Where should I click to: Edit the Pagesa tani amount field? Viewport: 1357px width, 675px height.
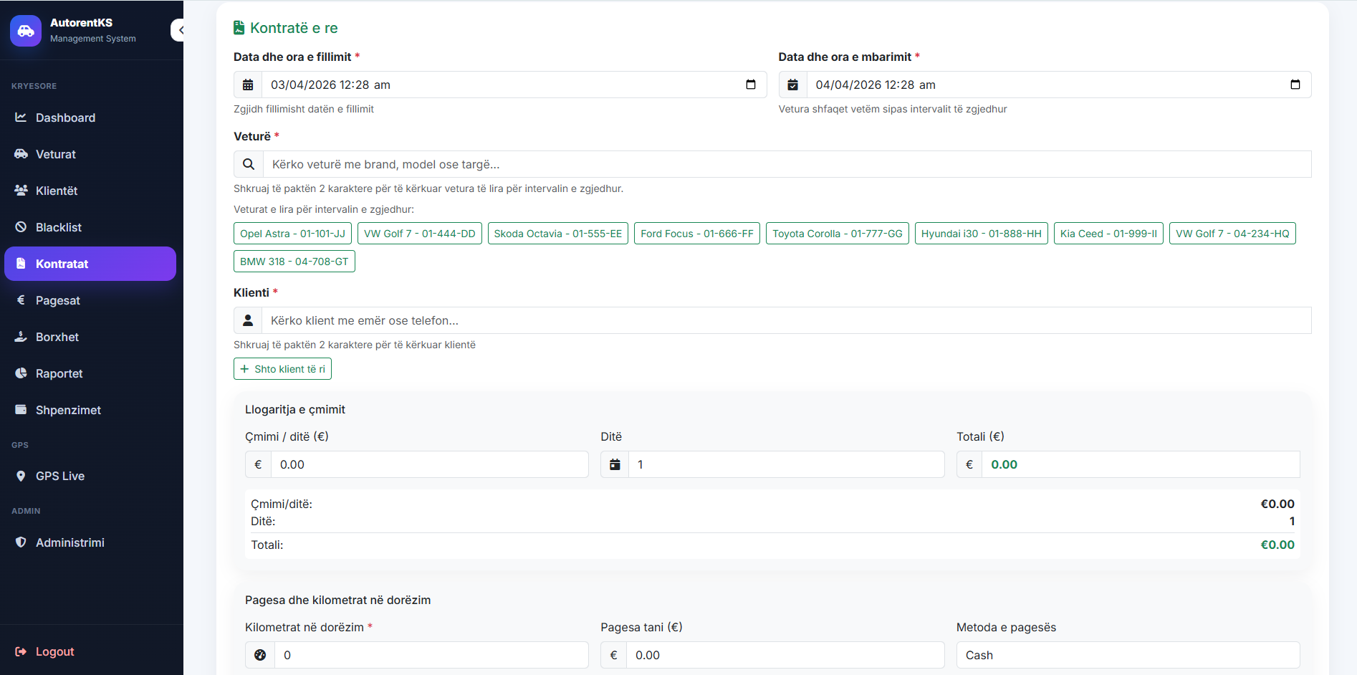click(x=785, y=655)
